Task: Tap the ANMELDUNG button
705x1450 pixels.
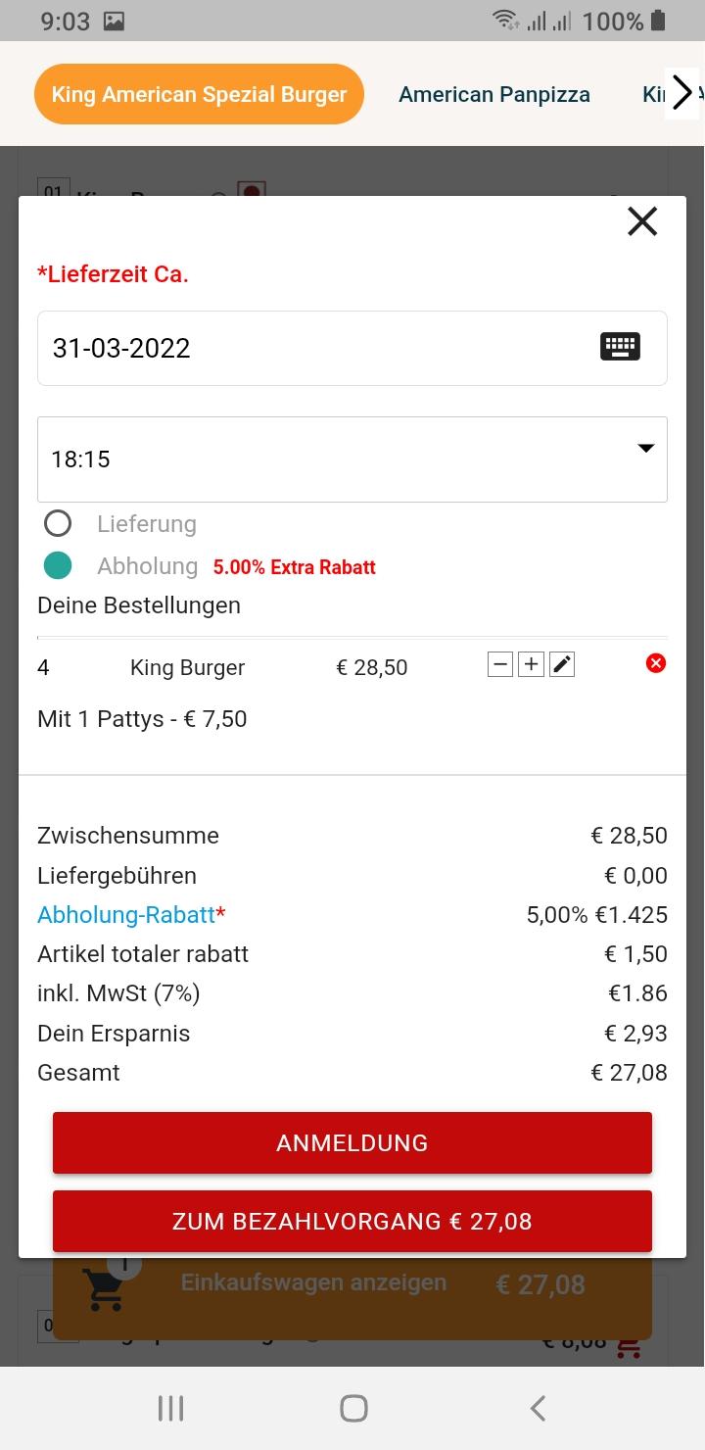Action: tap(352, 1142)
